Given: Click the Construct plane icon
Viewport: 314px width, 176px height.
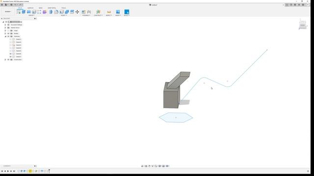Looking at the screenshot, I should pyautogui.click(x=98, y=12).
